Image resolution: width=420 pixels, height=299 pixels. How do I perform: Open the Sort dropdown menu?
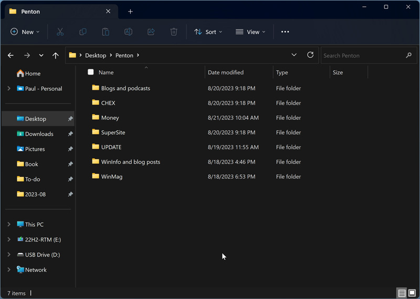[208, 32]
